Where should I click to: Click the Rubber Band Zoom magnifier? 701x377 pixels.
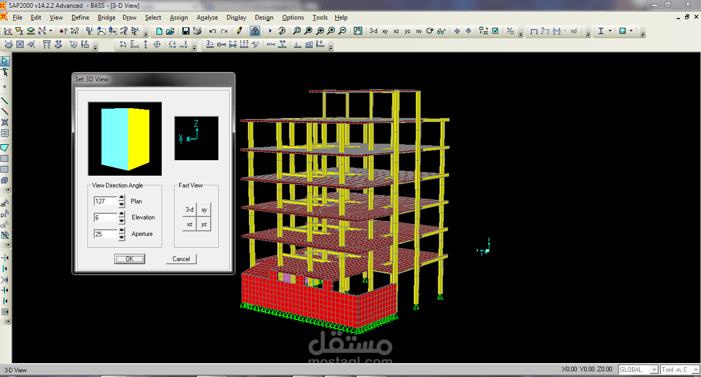(x=297, y=31)
